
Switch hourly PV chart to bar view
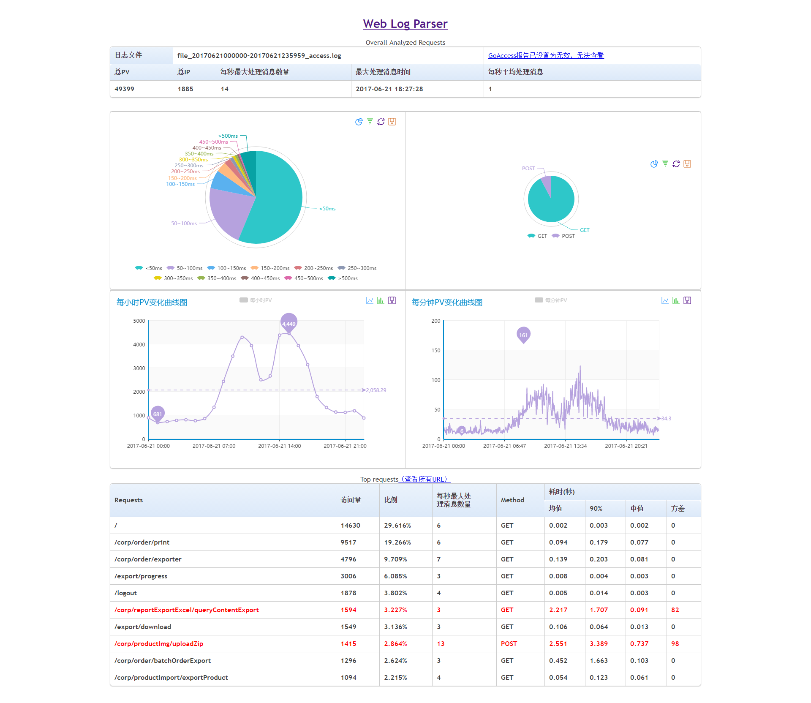coord(381,300)
